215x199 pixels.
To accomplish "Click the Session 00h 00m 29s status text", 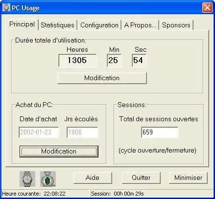I will tap(118, 194).
